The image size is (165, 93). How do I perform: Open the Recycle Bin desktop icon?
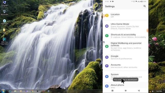pos(4,13)
